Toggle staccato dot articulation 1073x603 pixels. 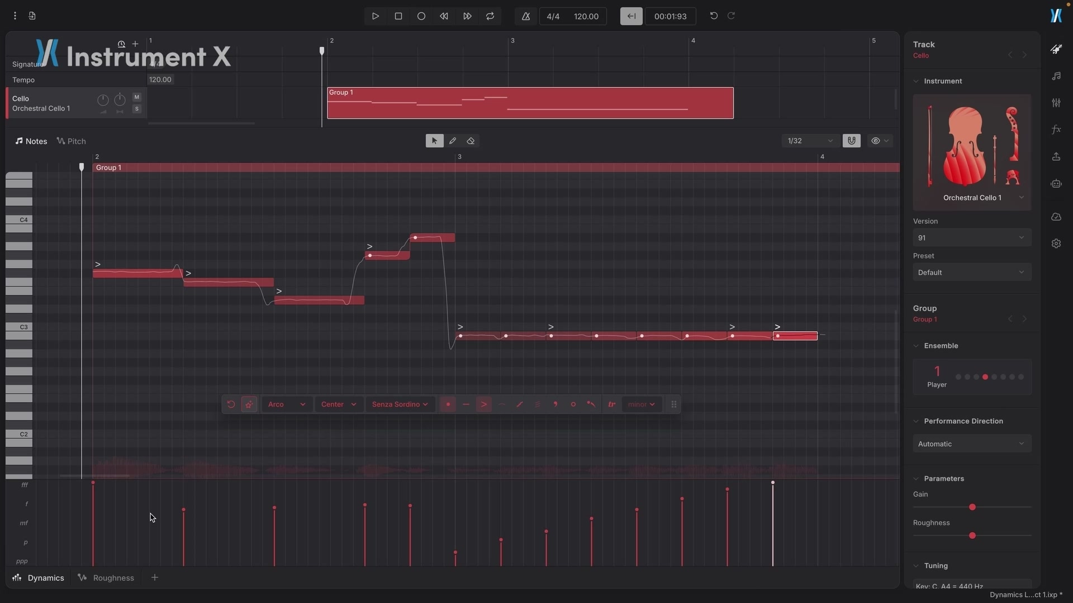click(x=448, y=404)
